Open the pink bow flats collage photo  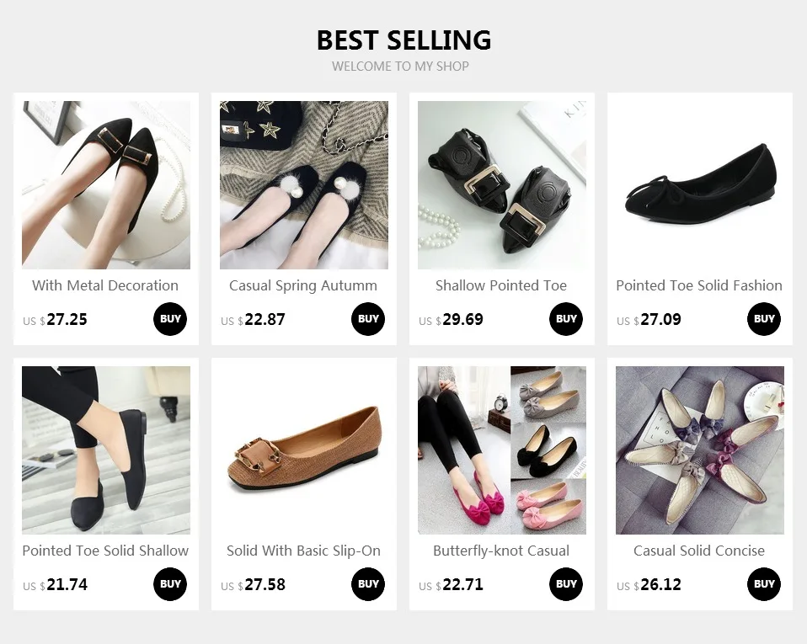[x=502, y=450]
